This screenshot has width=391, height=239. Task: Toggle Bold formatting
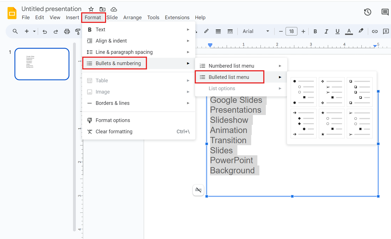coord(315,31)
